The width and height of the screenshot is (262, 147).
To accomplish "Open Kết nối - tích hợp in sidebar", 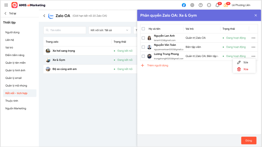I will (x=20, y=93).
